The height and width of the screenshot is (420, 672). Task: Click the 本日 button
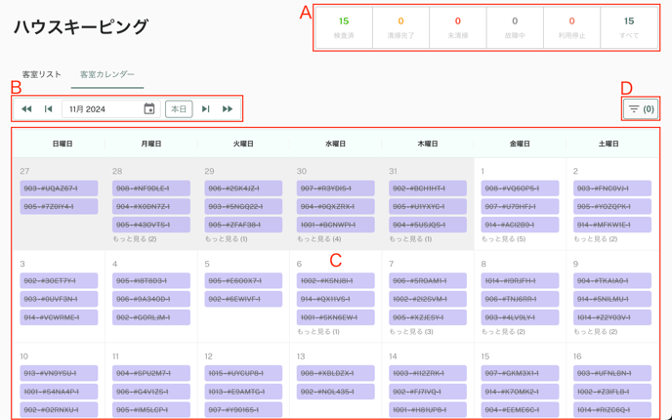point(179,109)
